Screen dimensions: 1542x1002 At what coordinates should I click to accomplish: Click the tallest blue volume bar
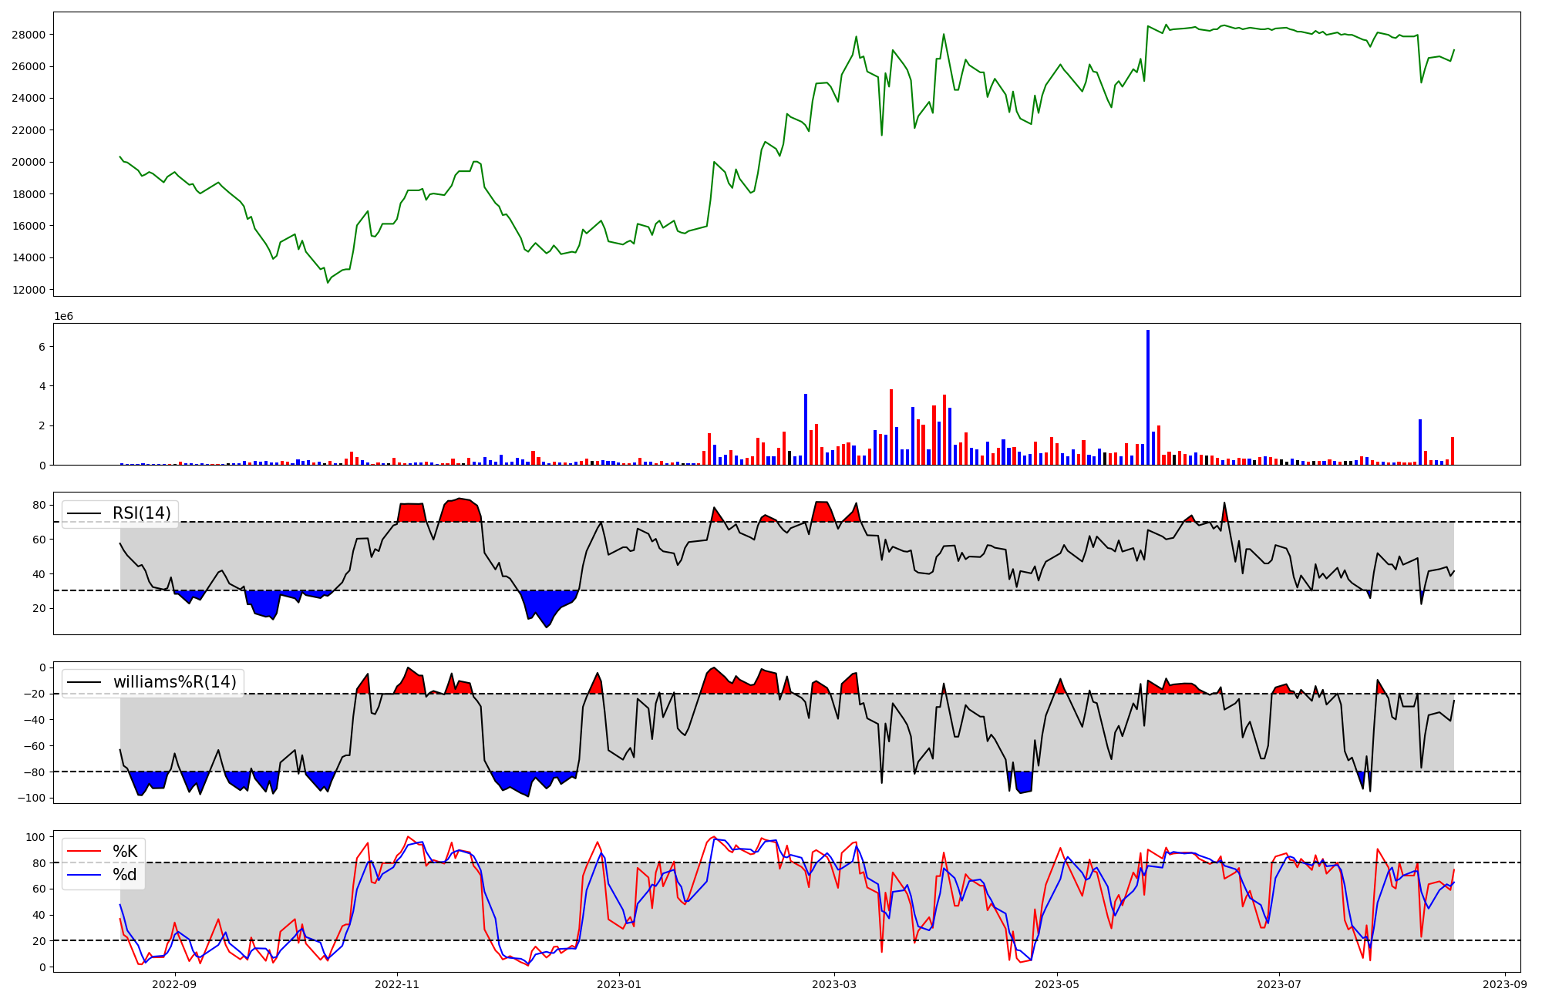(x=1147, y=398)
